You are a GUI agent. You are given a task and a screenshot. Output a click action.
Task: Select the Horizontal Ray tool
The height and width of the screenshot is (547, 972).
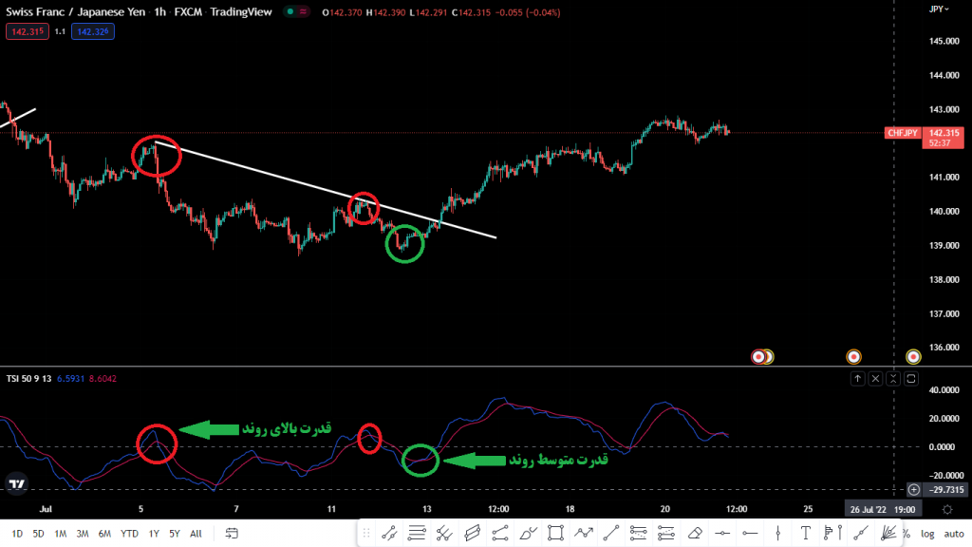pos(750,533)
